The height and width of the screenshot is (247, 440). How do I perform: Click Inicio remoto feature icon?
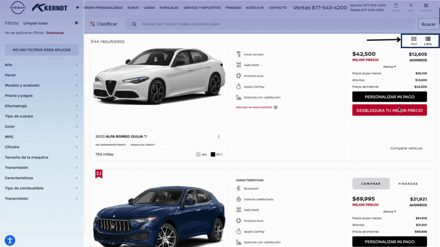(239, 54)
